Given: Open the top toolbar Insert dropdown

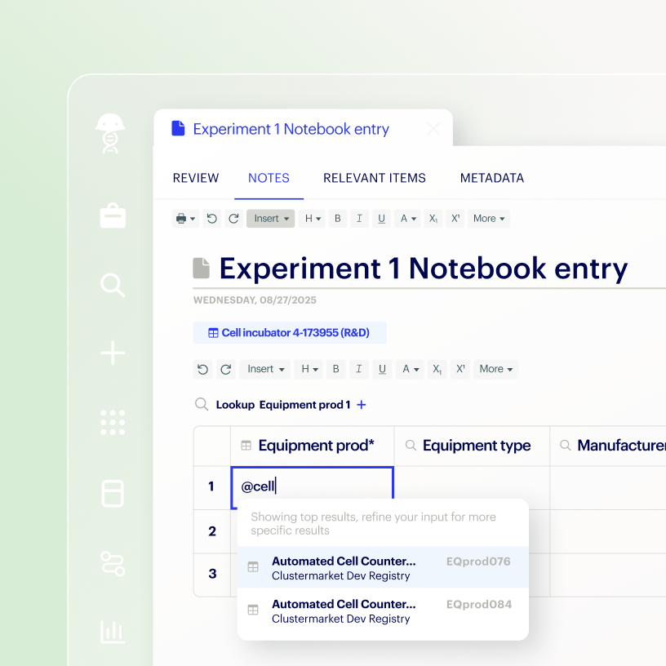Looking at the screenshot, I should click(271, 219).
